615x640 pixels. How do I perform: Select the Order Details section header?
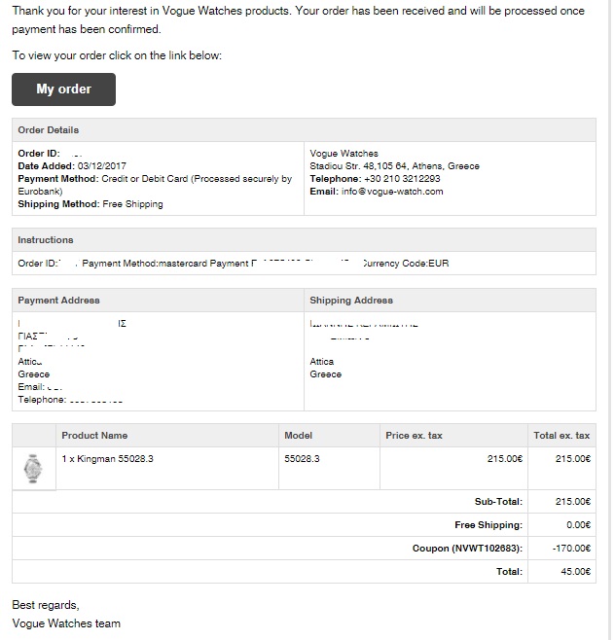(304, 130)
